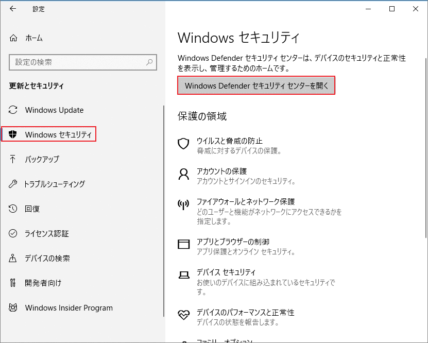Click the Windows Insider Program icon
The image size is (428, 343).
coord(14,307)
